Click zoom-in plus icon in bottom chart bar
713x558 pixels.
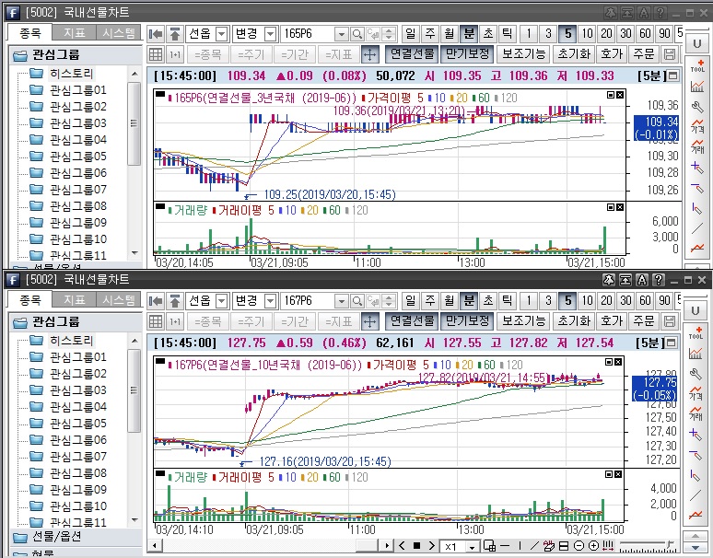[x=594, y=546]
